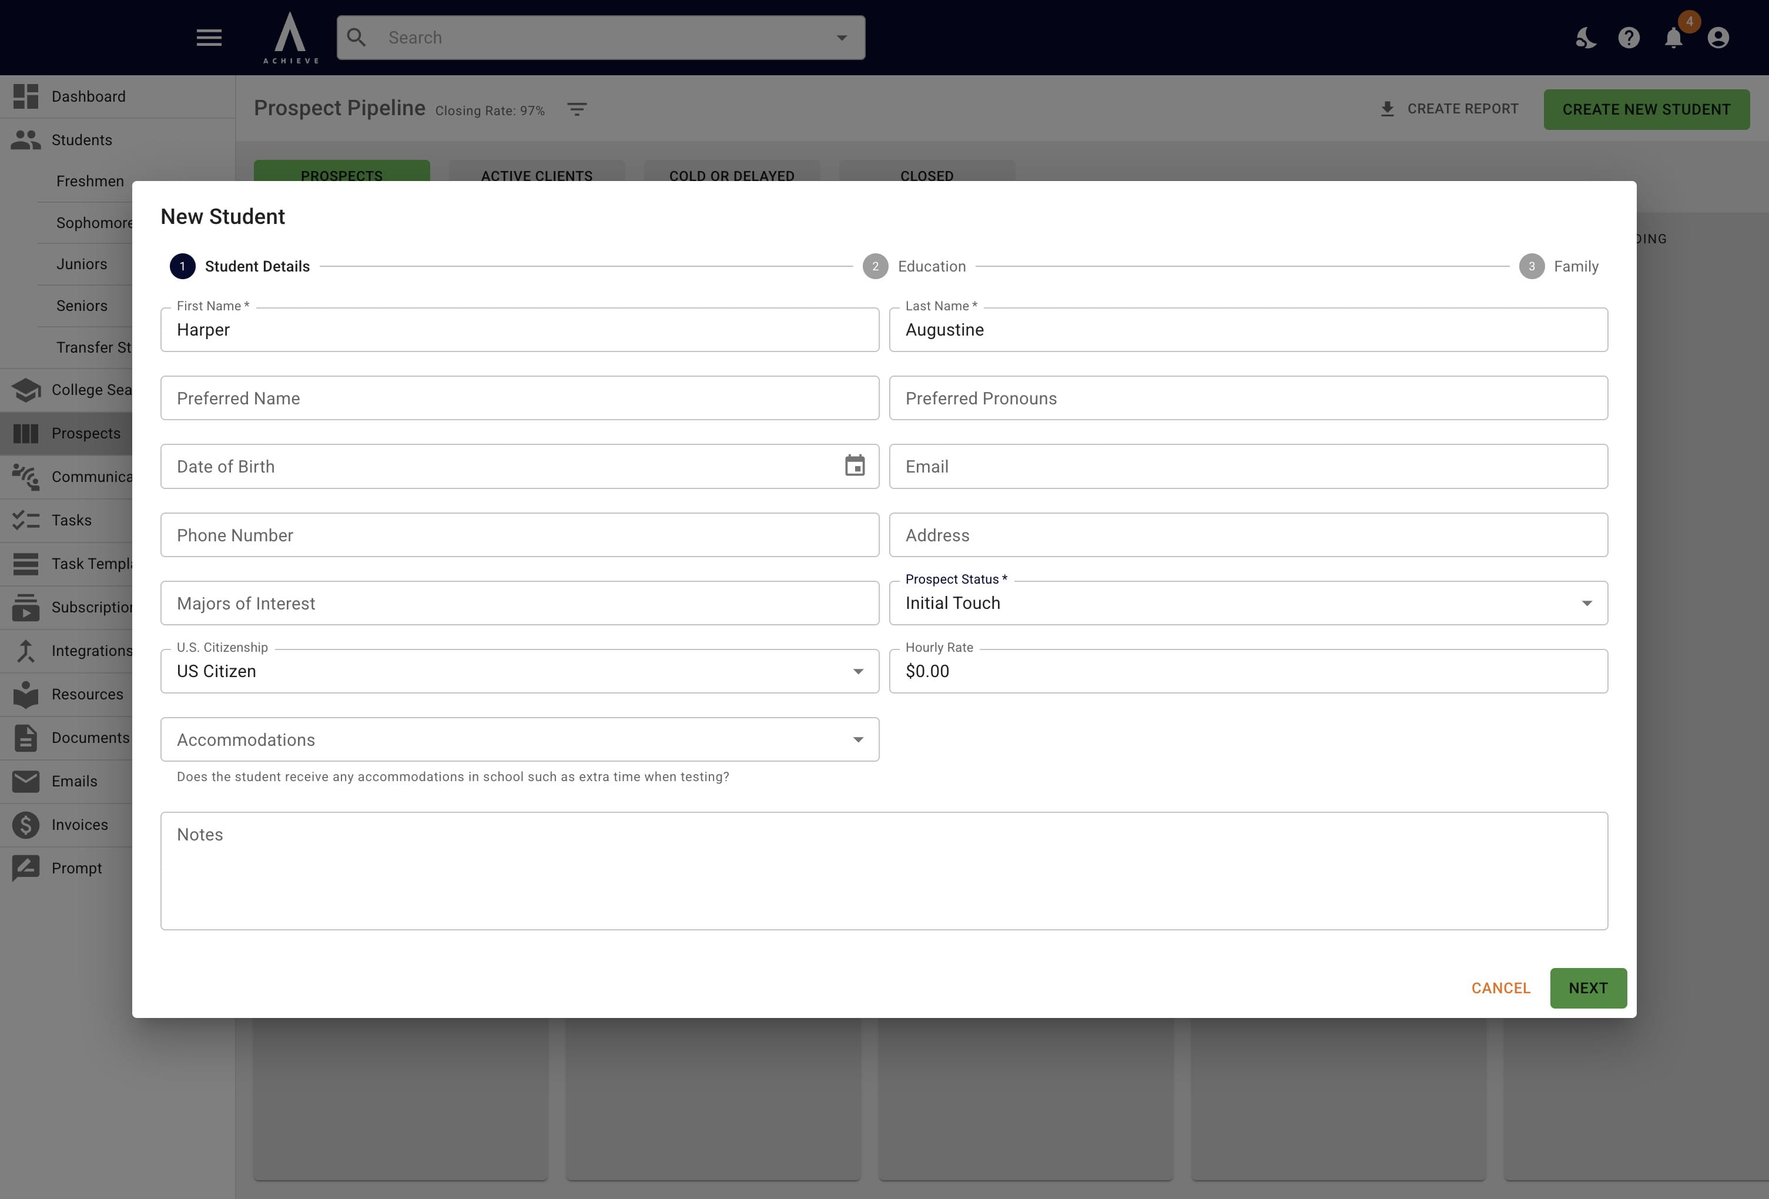The image size is (1769, 1199).
Task: Click the Prospects columns icon
Action: (25, 433)
